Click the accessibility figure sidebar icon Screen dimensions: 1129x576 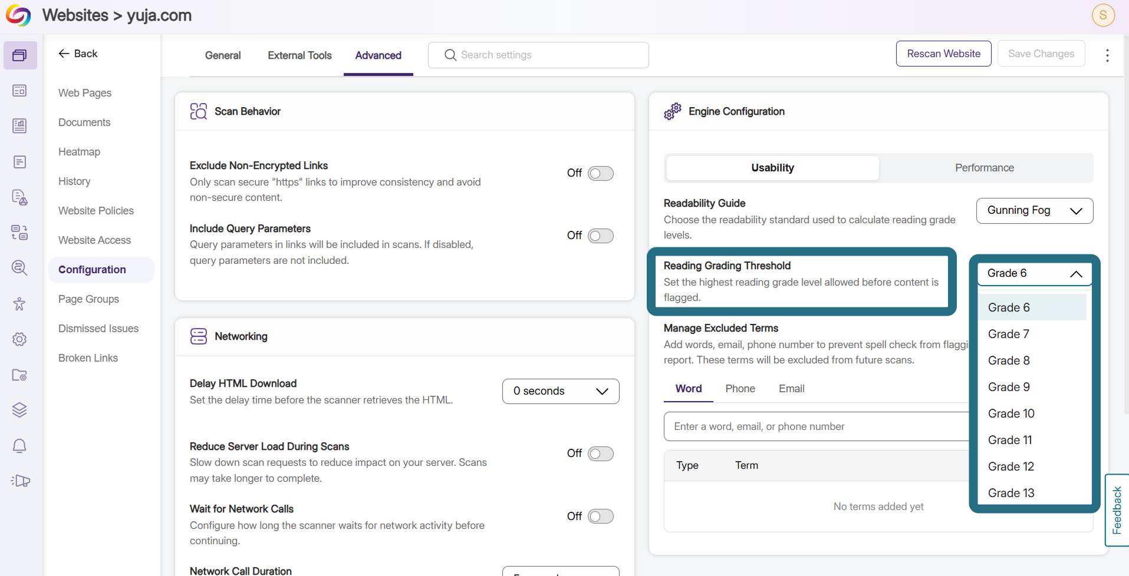pyautogui.click(x=19, y=304)
